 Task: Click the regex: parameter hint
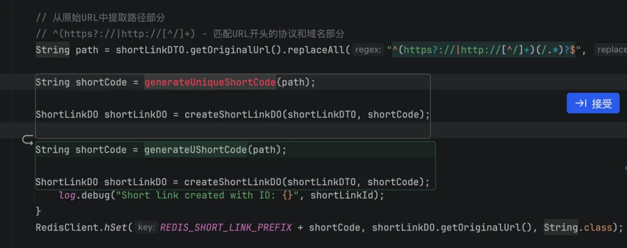click(x=368, y=50)
